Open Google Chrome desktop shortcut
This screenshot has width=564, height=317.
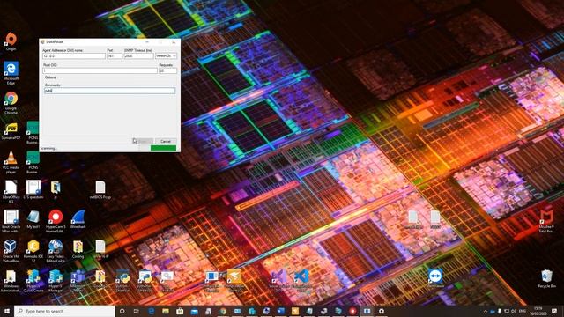(x=11, y=103)
